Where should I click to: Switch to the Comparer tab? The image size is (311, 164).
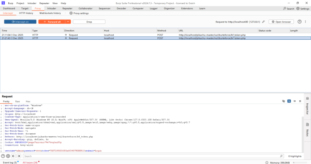pyautogui.click(x=138, y=9)
